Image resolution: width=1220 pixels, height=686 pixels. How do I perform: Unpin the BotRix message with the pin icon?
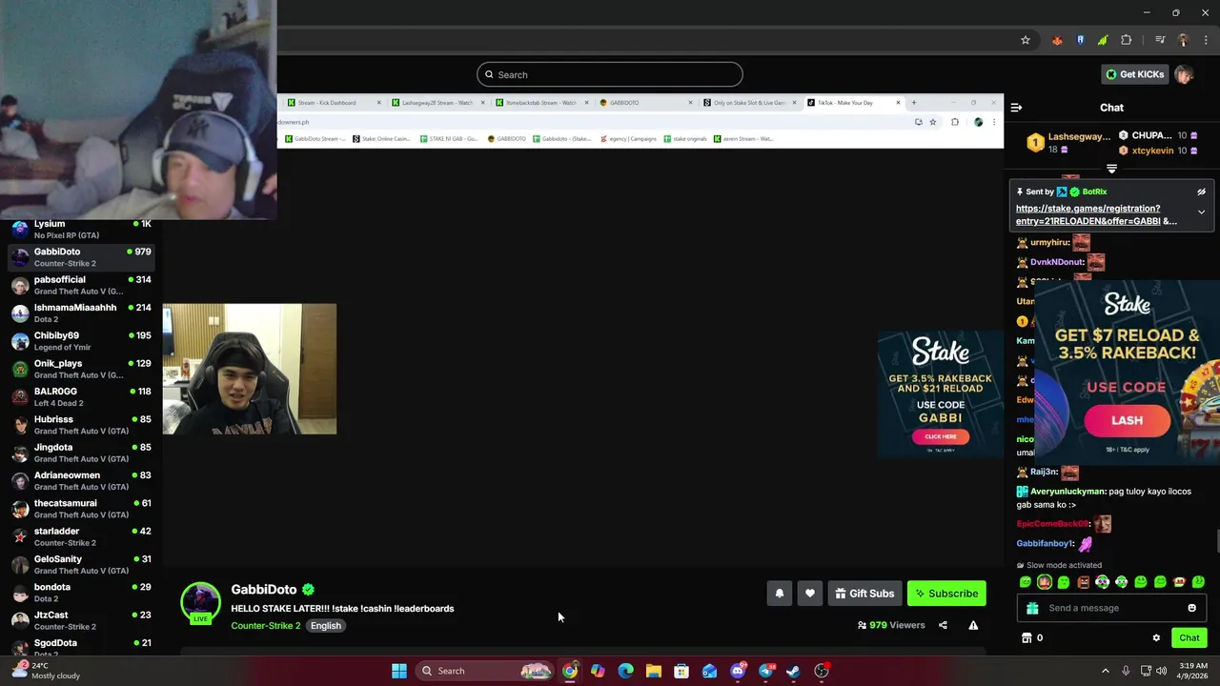[x=1201, y=192]
